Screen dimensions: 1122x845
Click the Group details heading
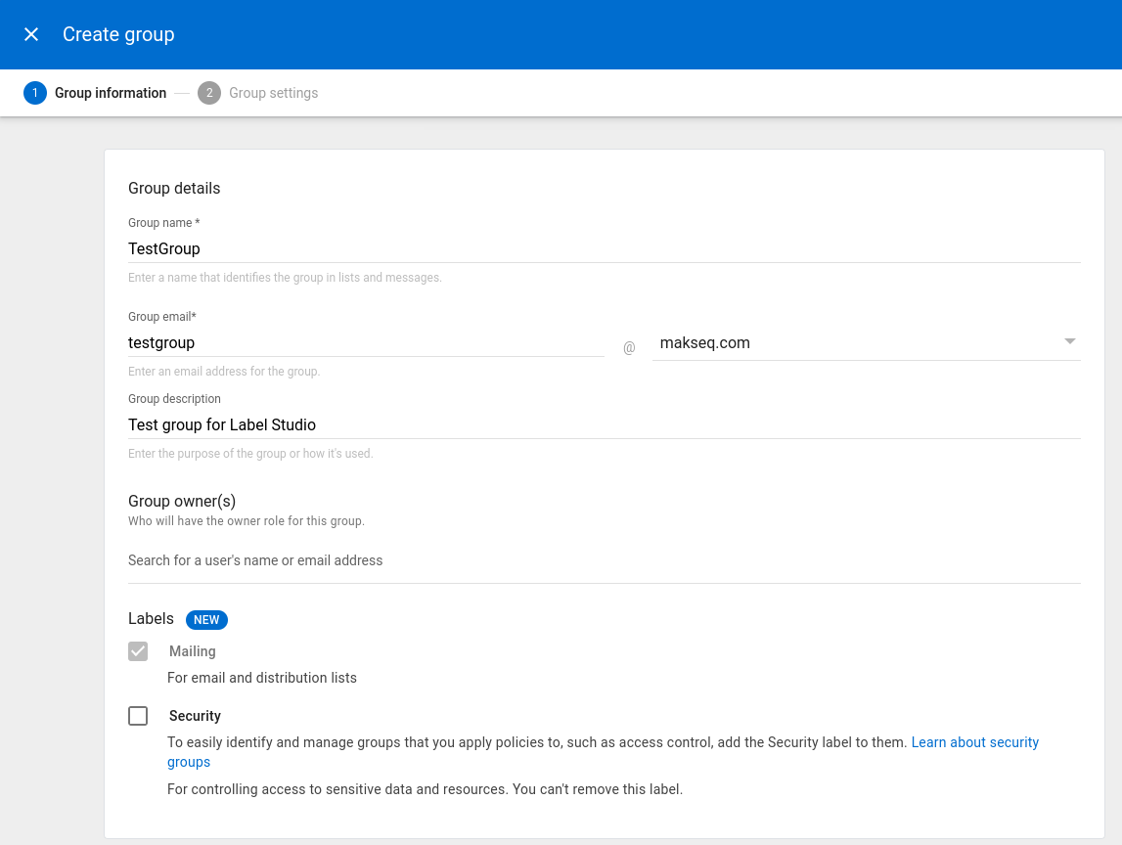[x=174, y=188]
